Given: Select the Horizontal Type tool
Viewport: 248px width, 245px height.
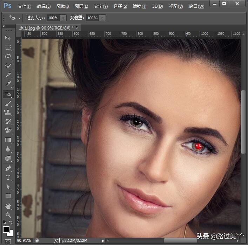Looking at the screenshot, I should pyautogui.click(x=8, y=178).
